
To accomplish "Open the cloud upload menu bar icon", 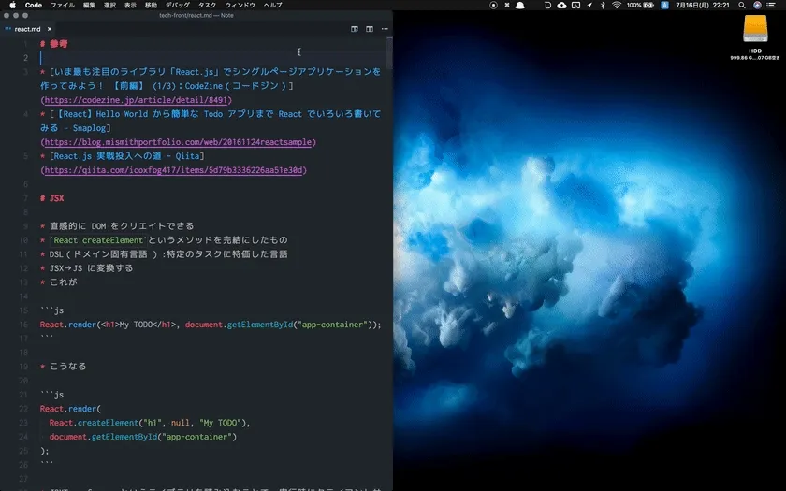I will (x=562, y=5).
